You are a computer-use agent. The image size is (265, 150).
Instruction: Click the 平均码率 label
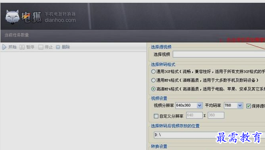[213, 105]
